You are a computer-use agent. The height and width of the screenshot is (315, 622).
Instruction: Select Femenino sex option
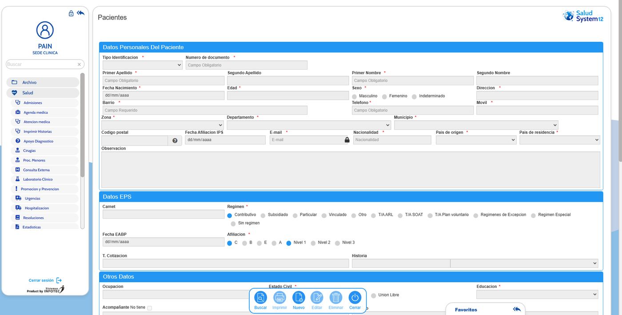point(385,96)
